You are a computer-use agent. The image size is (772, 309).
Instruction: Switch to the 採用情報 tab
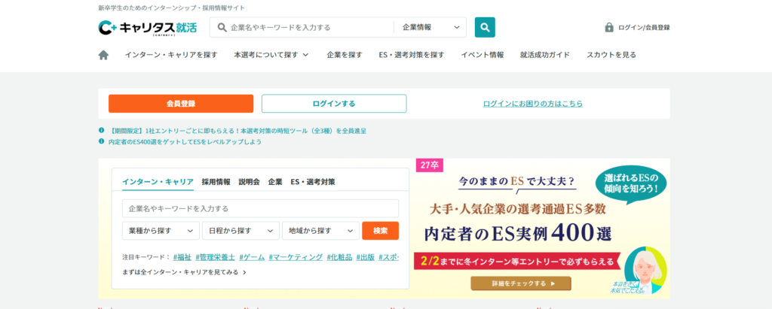(216, 182)
